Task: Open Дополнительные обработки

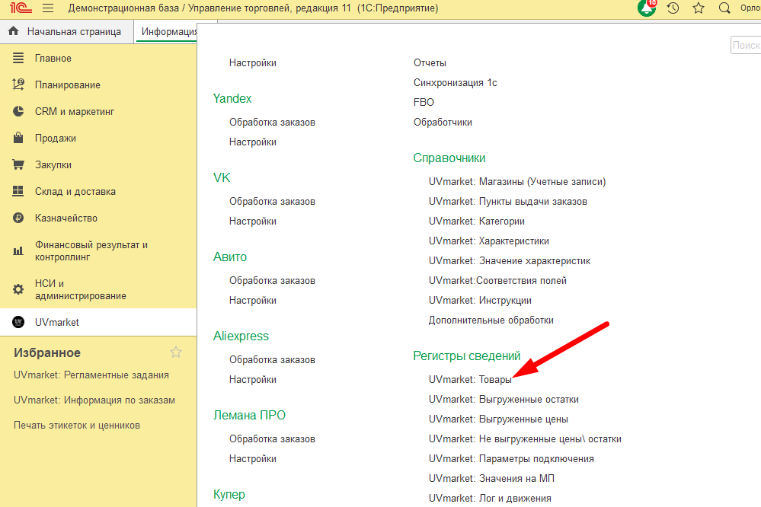Action: (x=491, y=320)
